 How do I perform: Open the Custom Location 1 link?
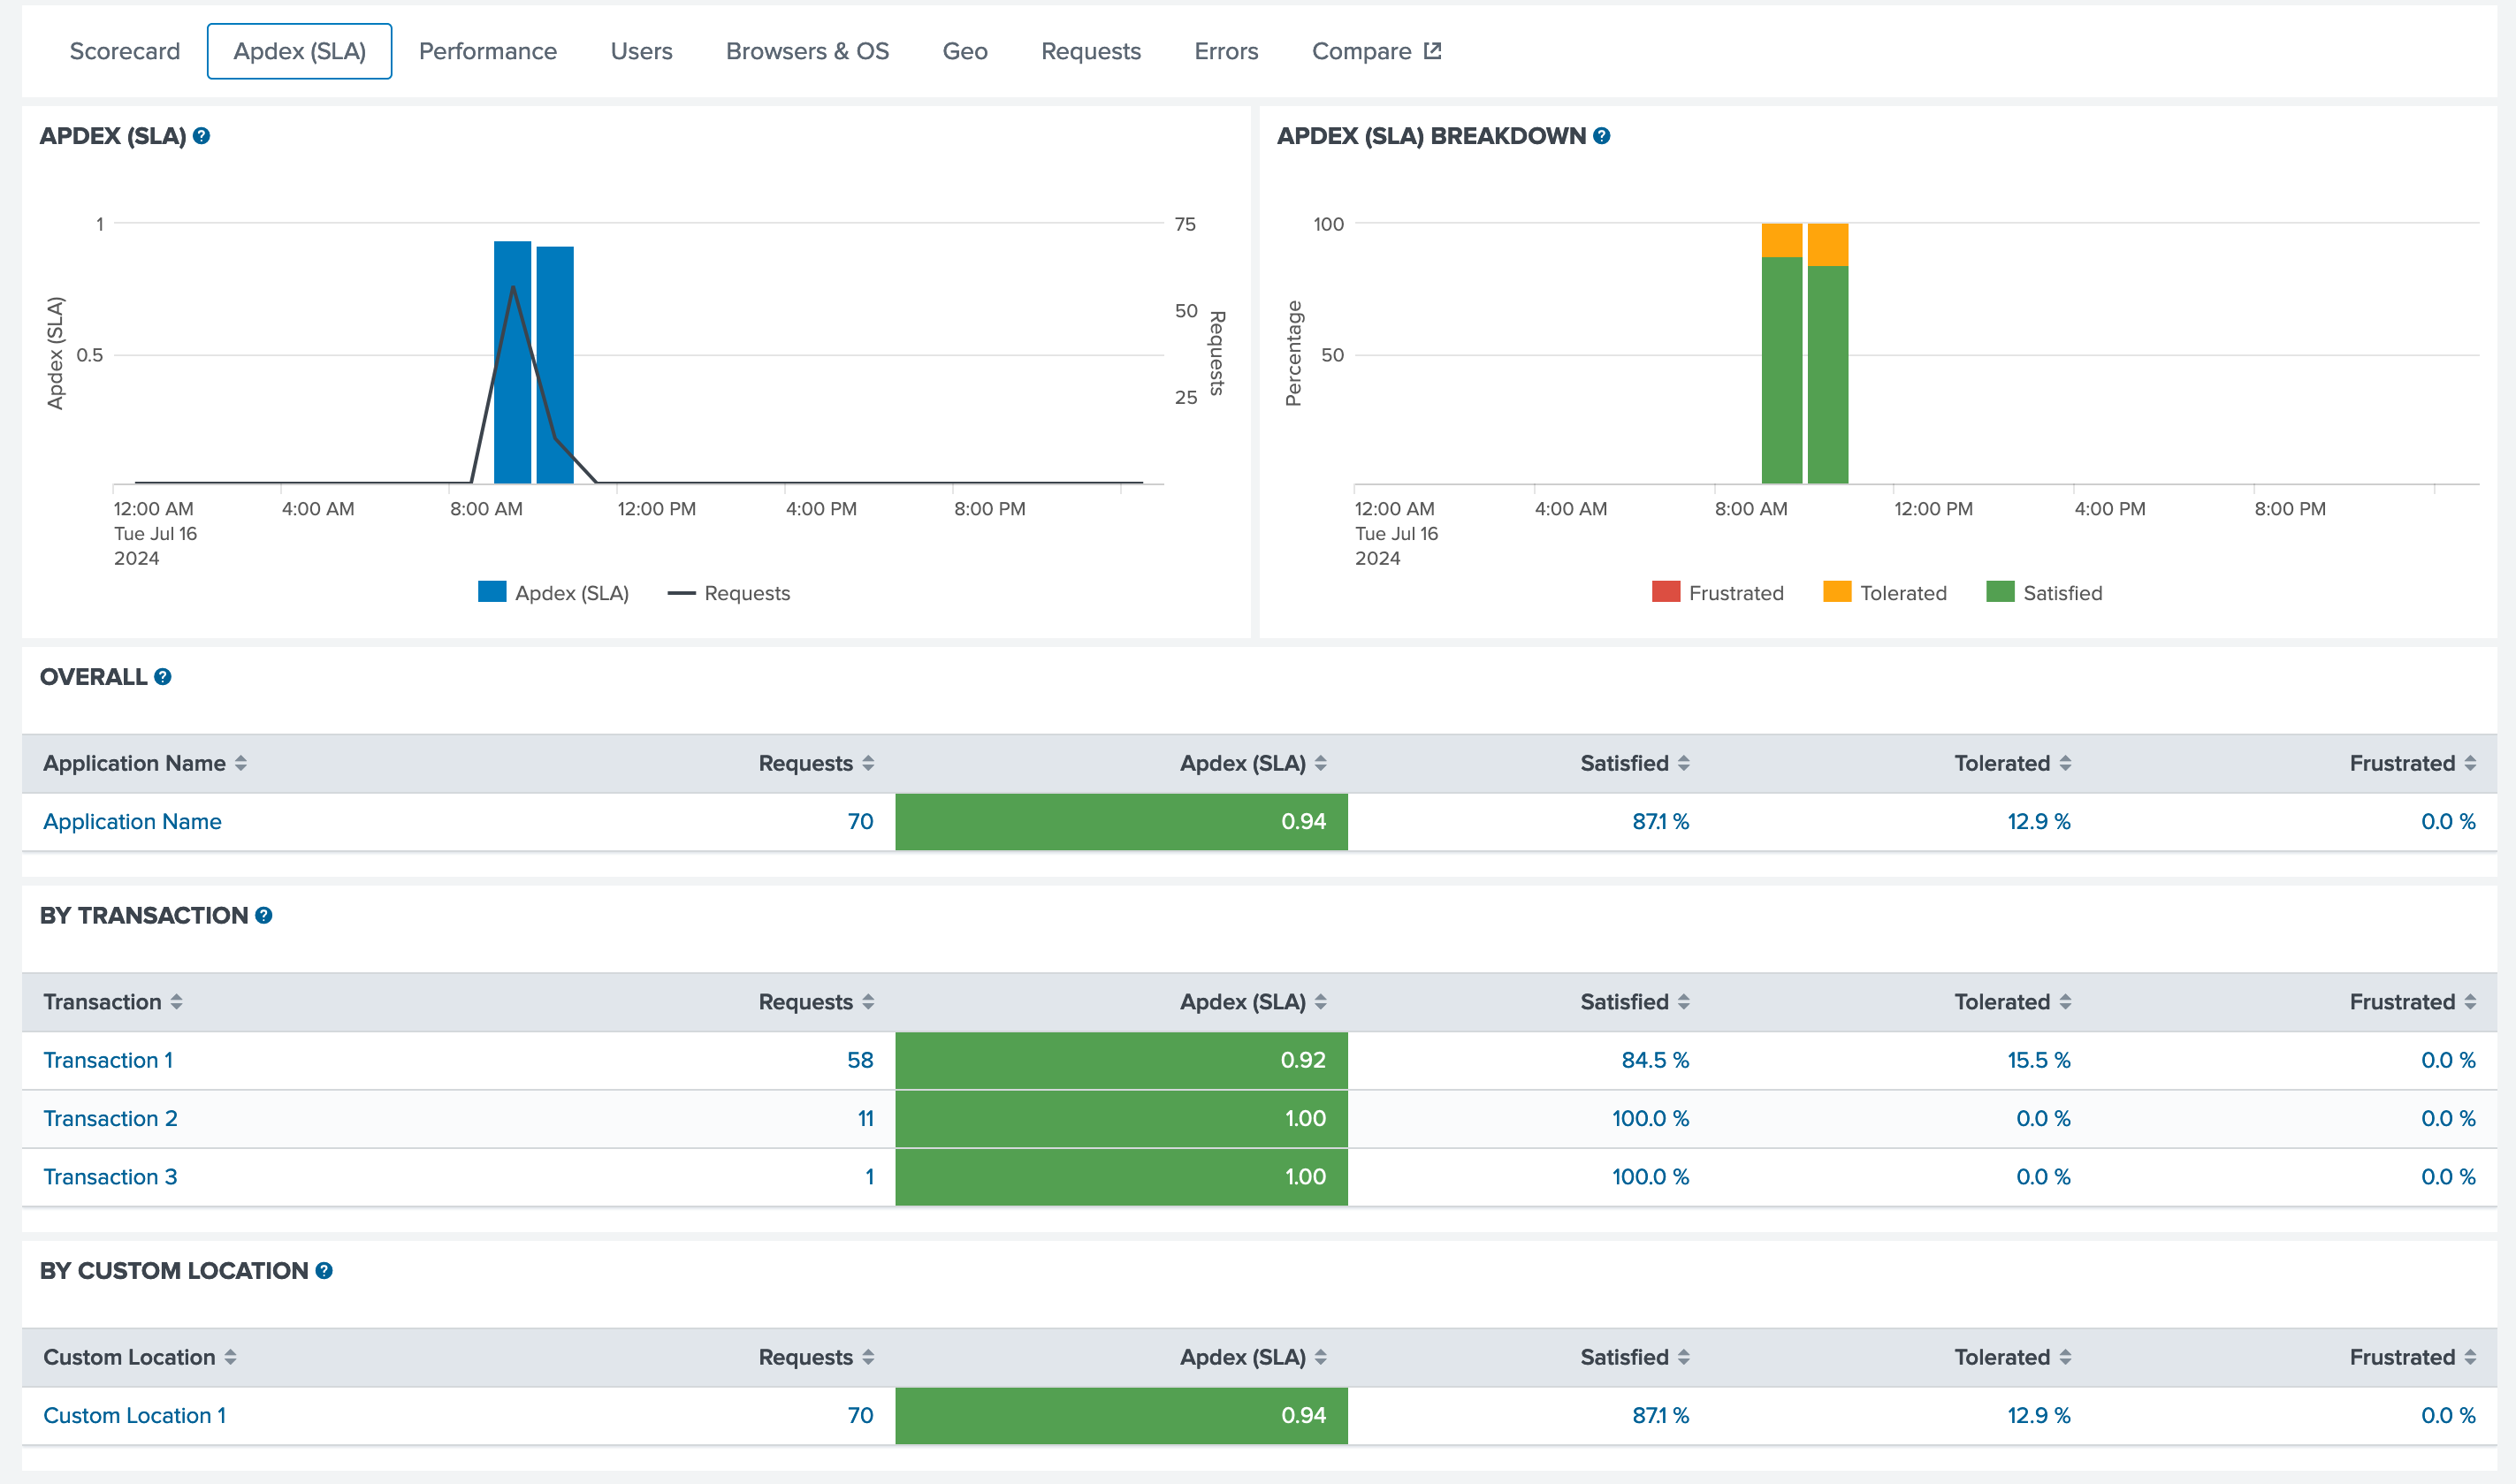coord(134,1415)
